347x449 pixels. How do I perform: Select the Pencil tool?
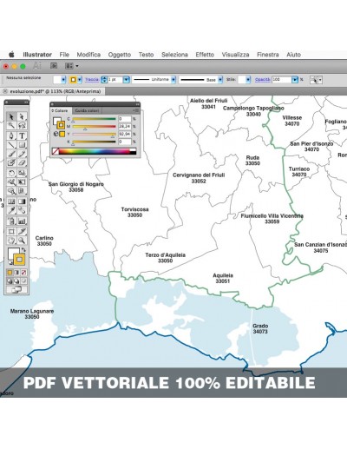pyautogui.click(x=22, y=154)
